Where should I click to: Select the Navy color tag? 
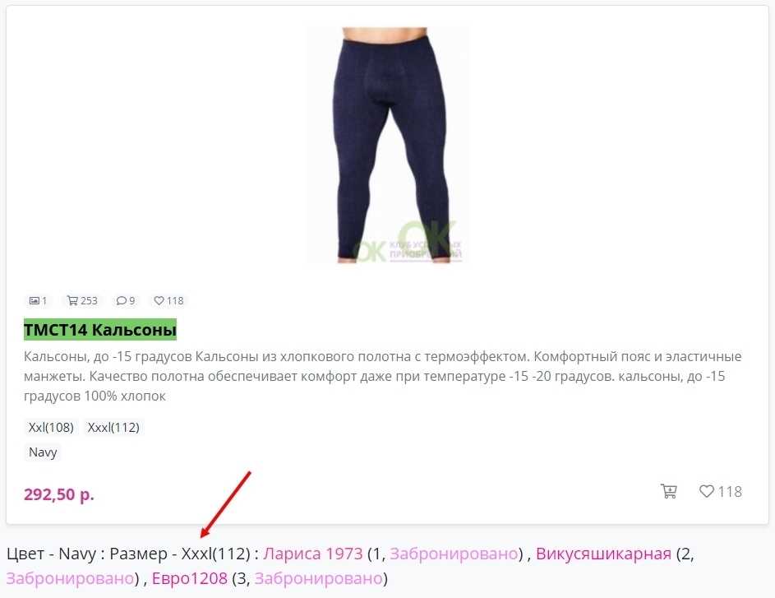click(43, 452)
